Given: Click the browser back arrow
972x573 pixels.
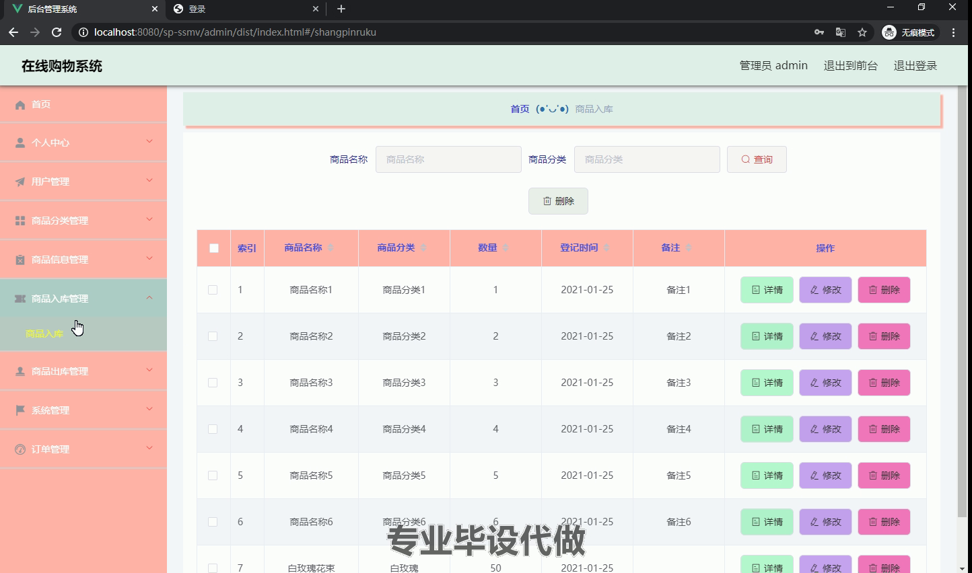Looking at the screenshot, I should (13, 32).
